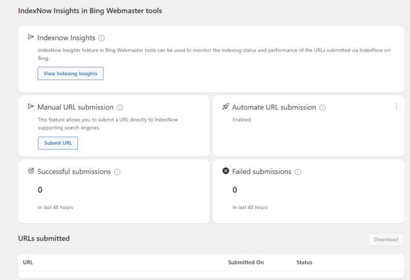
Task: Select the Submitted On column header
Action: [246, 262]
